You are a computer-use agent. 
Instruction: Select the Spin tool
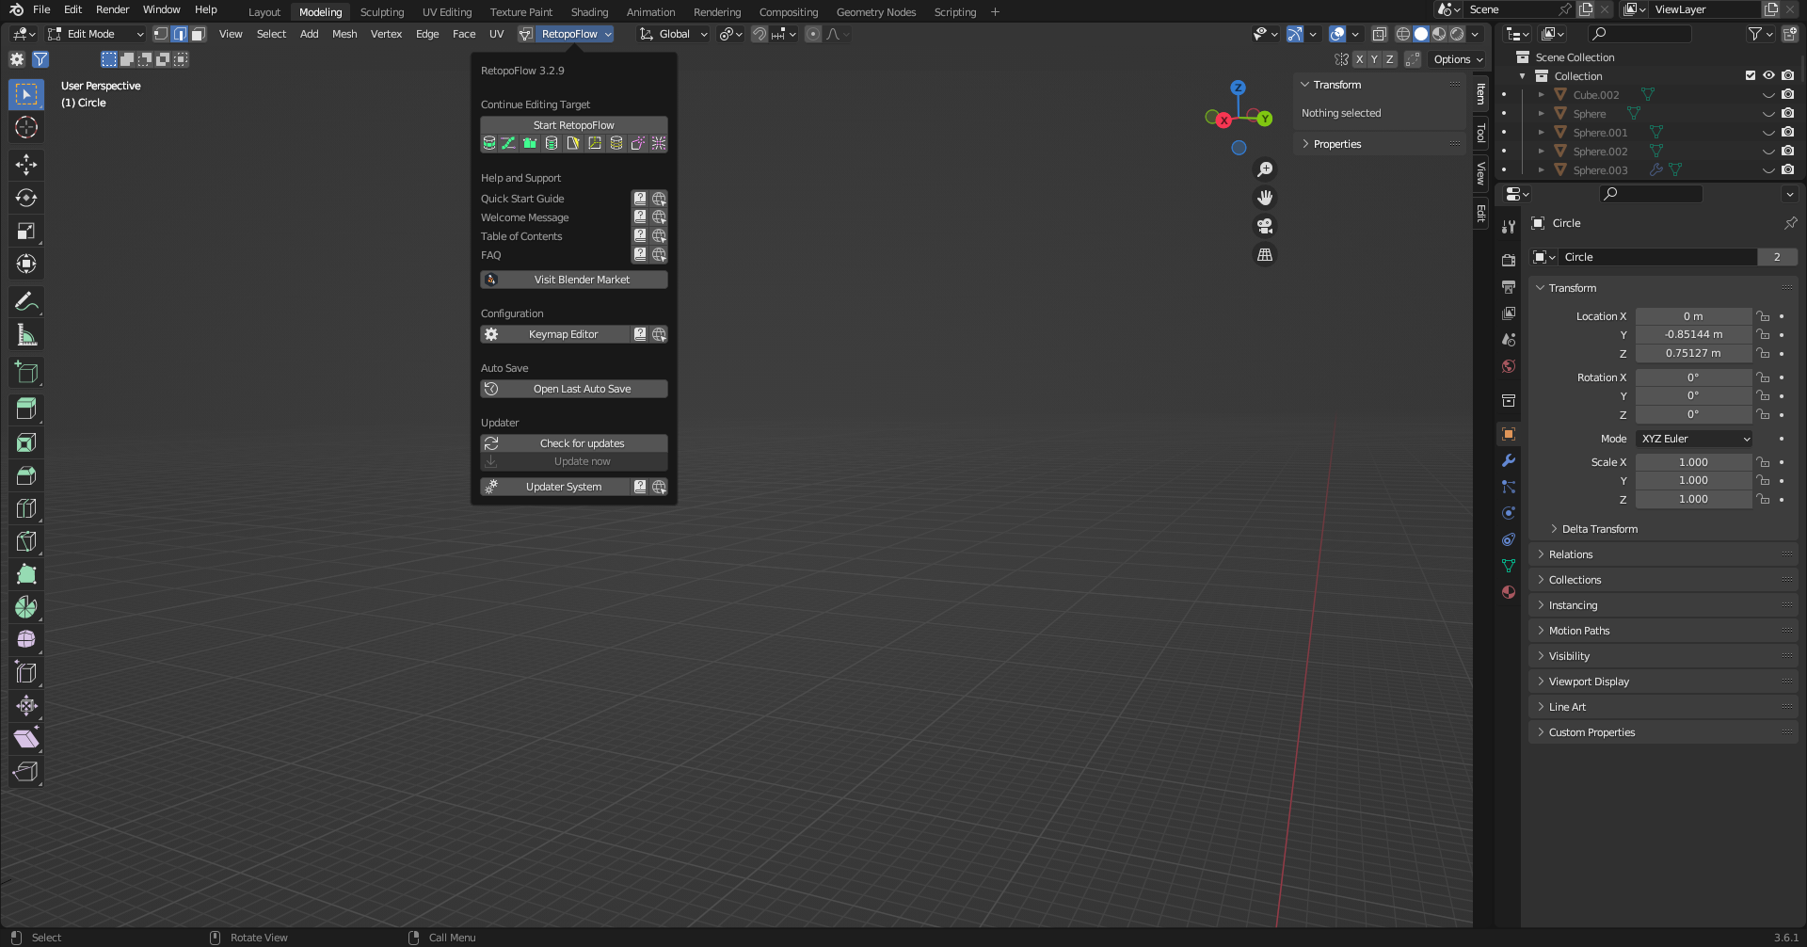click(26, 607)
